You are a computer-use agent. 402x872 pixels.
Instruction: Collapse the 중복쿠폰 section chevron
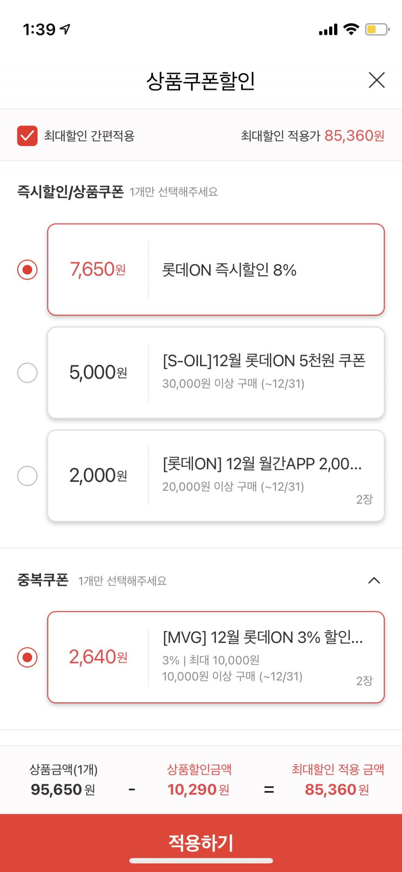pos(374,581)
